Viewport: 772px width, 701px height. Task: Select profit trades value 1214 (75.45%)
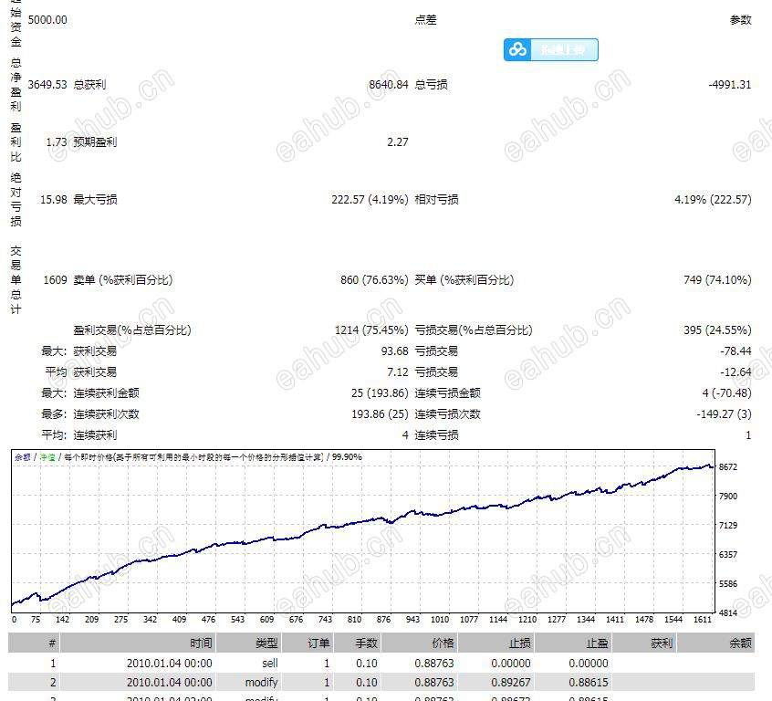click(x=371, y=330)
